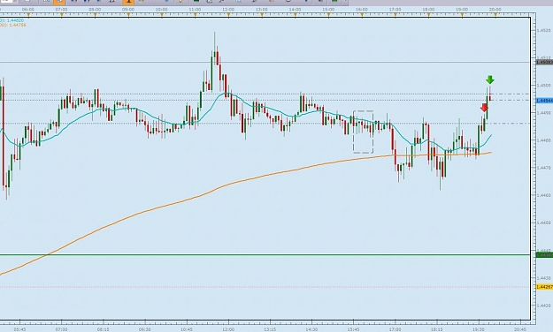
Task: Click the 09:30 label on the lower axis
Action: 145,329
